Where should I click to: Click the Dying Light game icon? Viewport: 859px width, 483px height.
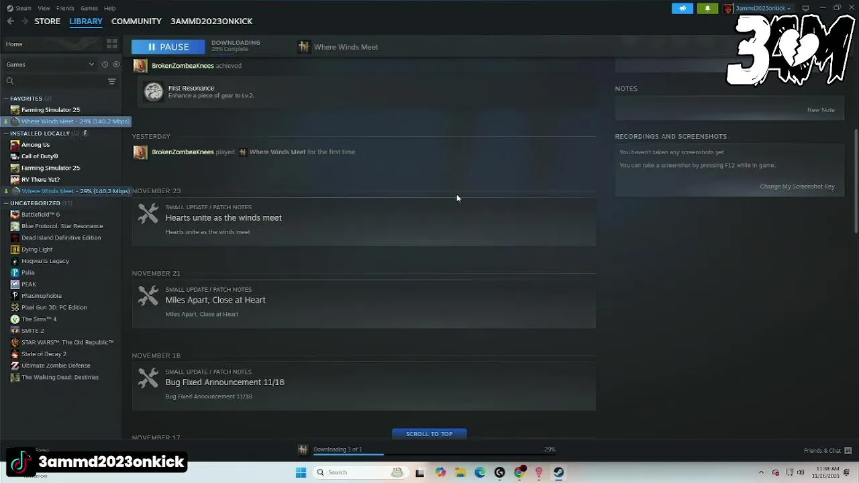pos(15,250)
